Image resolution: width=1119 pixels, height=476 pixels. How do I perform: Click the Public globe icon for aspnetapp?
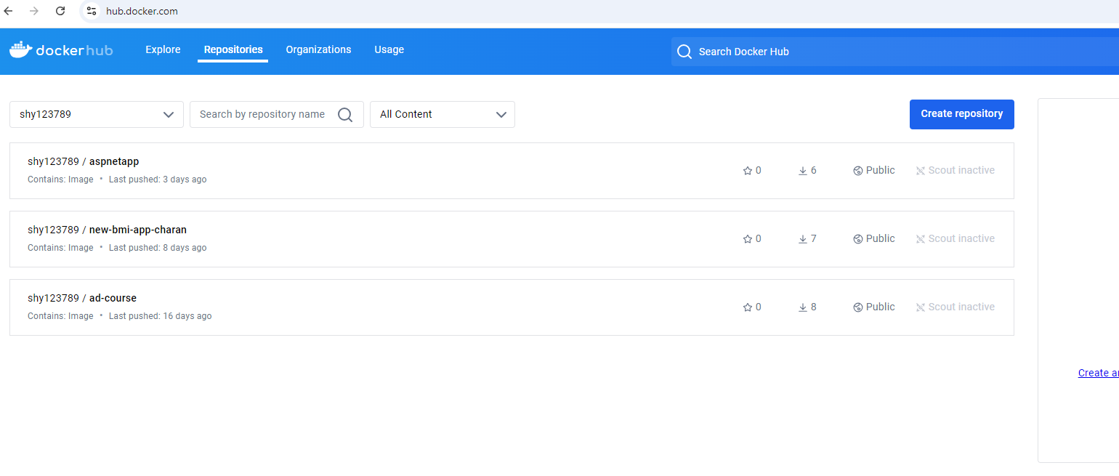pos(858,171)
